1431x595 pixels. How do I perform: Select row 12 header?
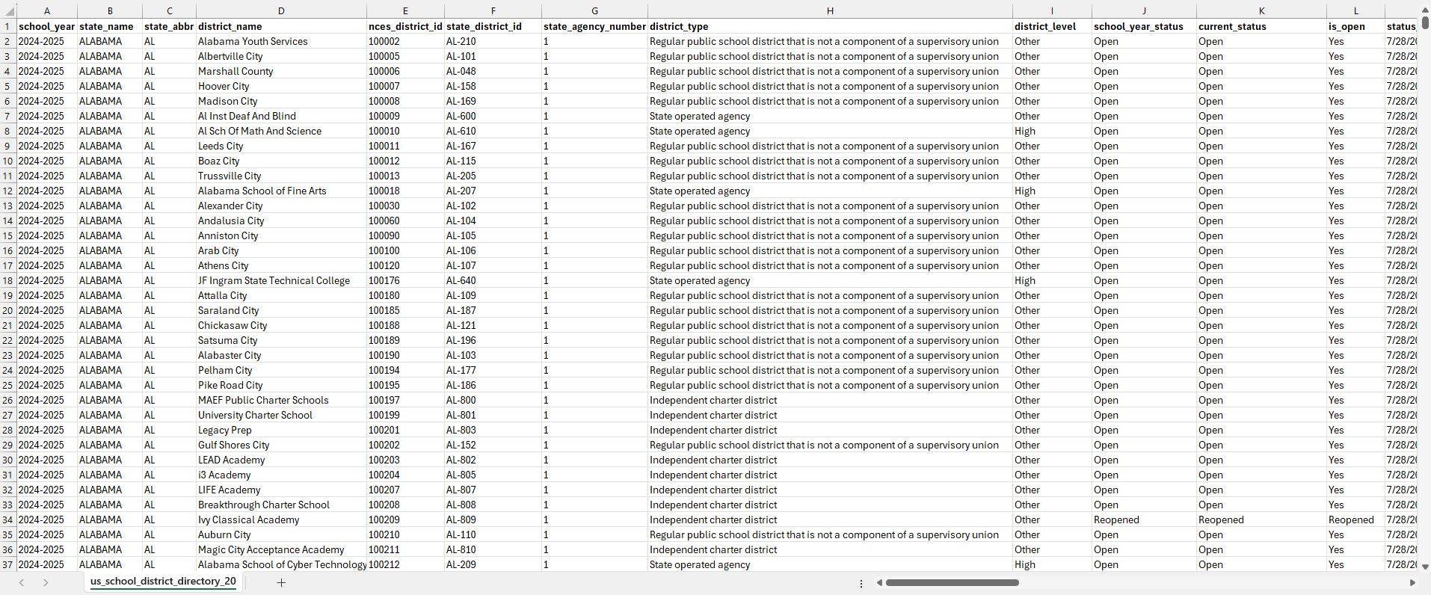8,191
